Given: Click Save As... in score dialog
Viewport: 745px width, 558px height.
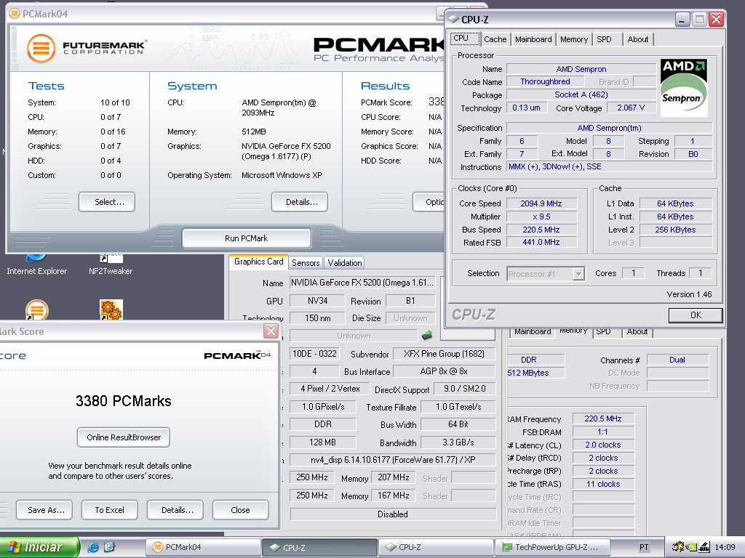Looking at the screenshot, I should pyautogui.click(x=44, y=510).
